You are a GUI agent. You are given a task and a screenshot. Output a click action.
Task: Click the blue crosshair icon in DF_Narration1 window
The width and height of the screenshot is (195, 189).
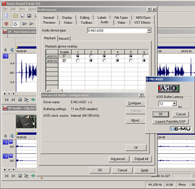[12, 50]
